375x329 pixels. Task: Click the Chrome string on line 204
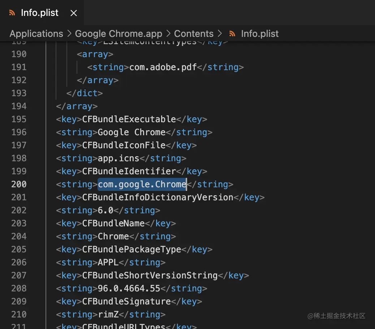(113, 237)
